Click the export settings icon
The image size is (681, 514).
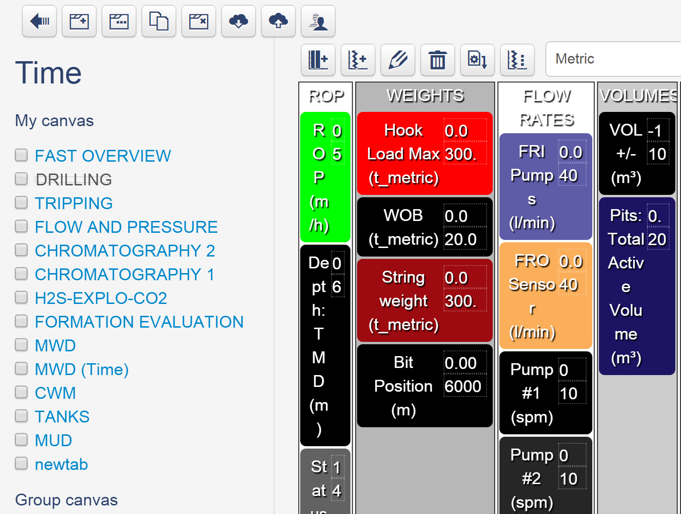(x=477, y=60)
